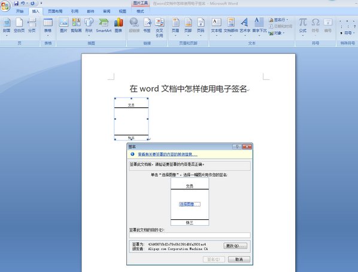Insert an equation (公式)
Image resolution: width=358 pixels, height=272 pixels.
pos(303,26)
